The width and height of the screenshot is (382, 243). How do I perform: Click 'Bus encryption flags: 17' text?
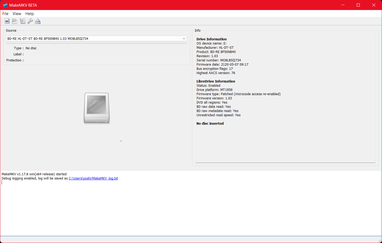click(215, 69)
